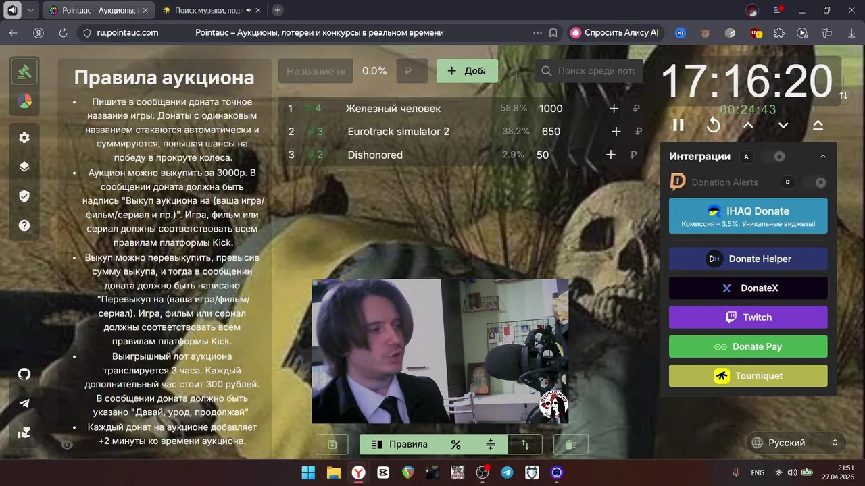The height and width of the screenshot is (486, 865).
Task: Click the support heart-hand icon in sidebar
Action: pyautogui.click(x=24, y=433)
